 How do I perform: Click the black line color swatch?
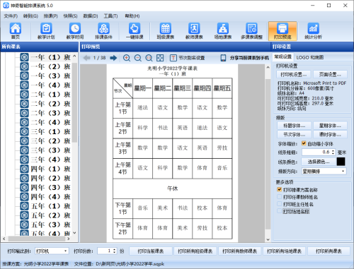(x=341, y=162)
